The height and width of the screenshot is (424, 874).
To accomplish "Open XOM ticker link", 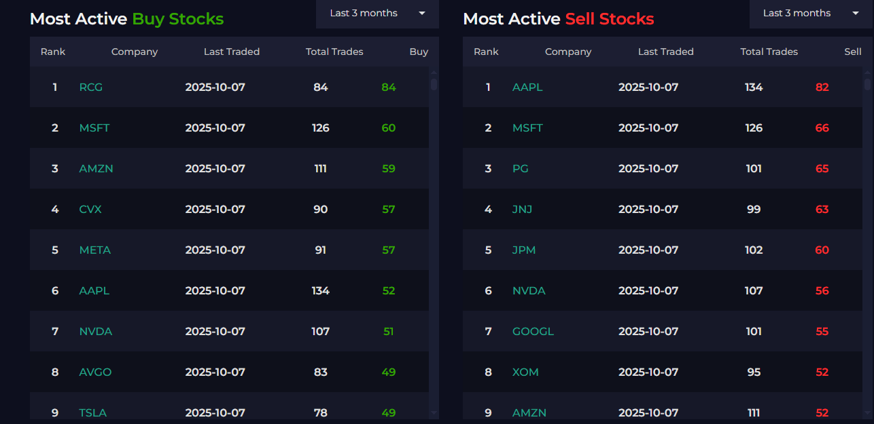I will pyautogui.click(x=525, y=372).
